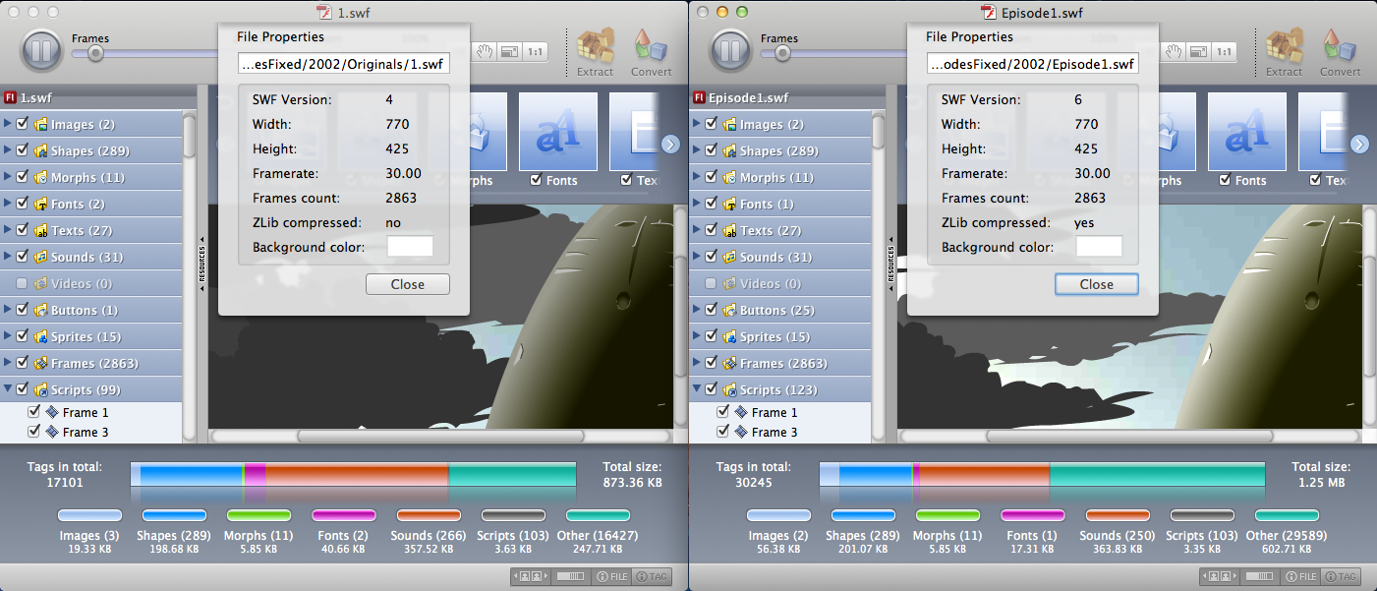Image resolution: width=1377 pixels, height=591 pixels.
Task: Close File Properties in 1.swf window
Action: (x=408, y=284)
